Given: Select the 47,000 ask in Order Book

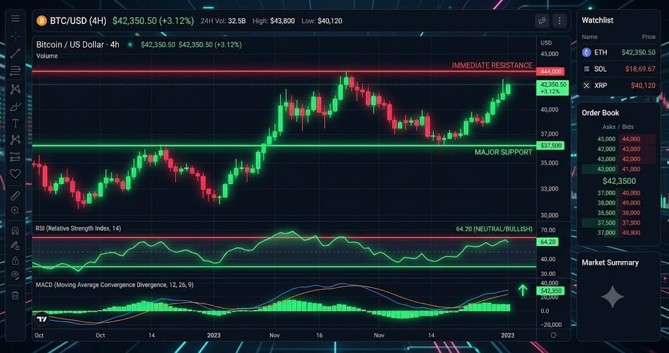Looking at the screenshot, I should (607, 149).
